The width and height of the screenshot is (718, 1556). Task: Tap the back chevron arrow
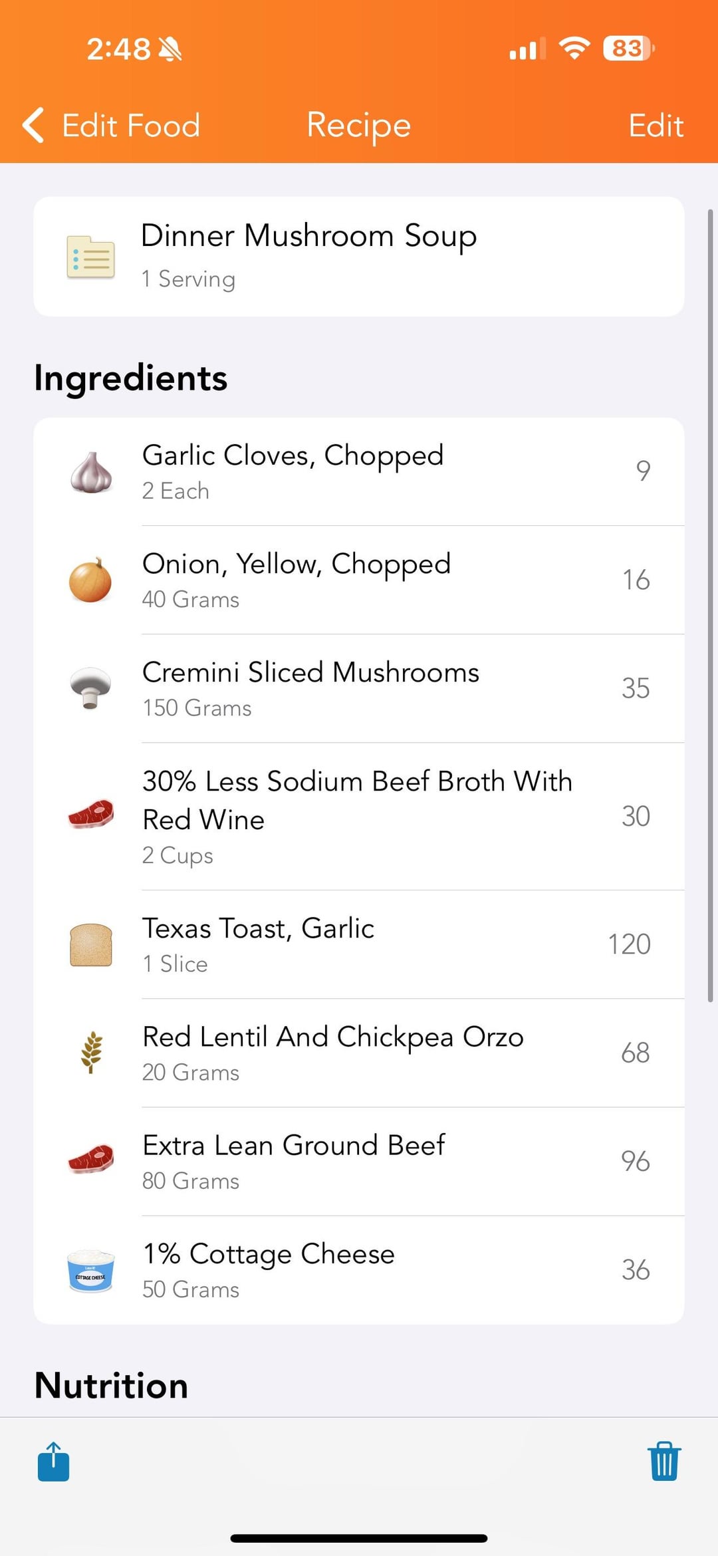[x=33, y=125]
